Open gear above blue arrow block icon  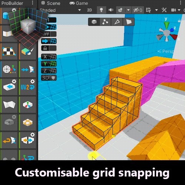[14, 81]
